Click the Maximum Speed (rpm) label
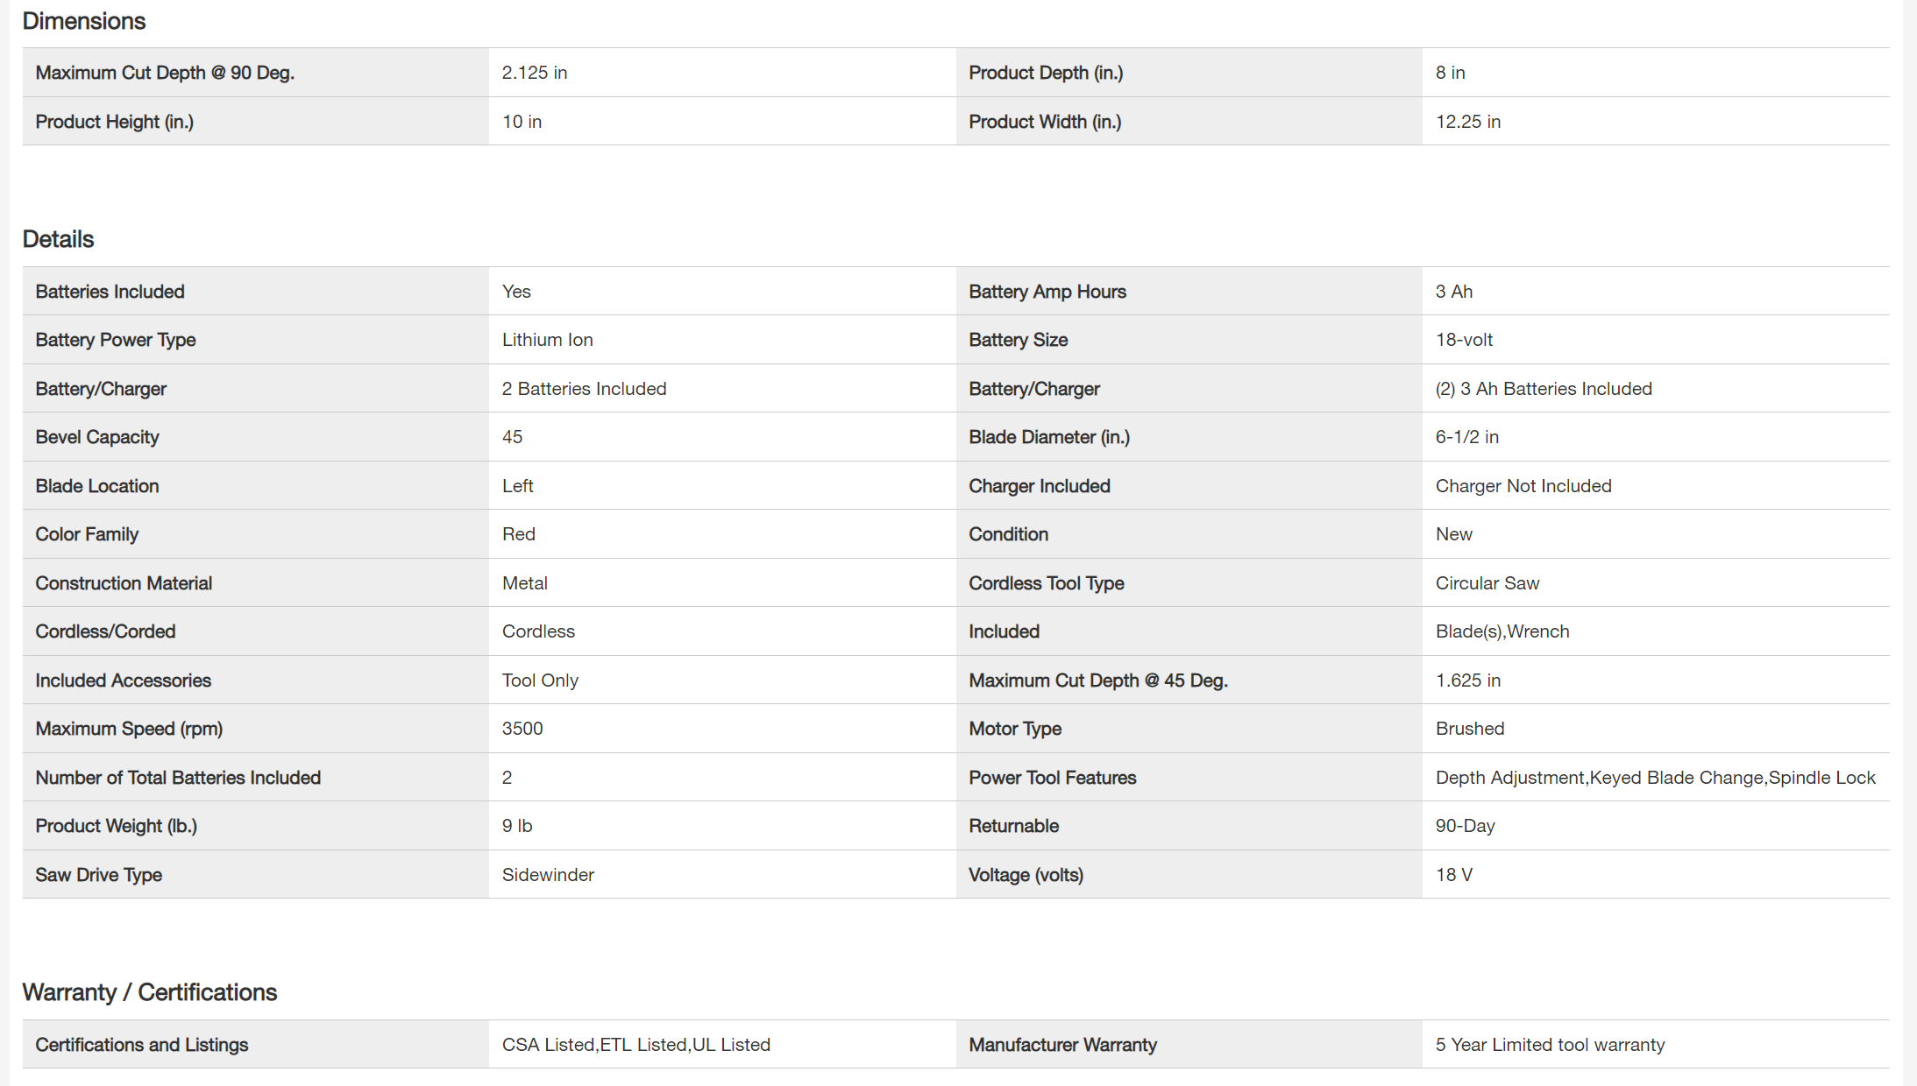This screenshot has width=1917, height=1086. pos(129,729)
